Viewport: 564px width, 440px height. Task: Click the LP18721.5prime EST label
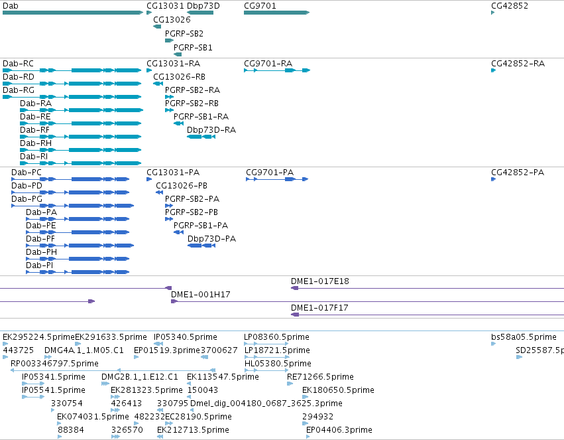click(x=277, y=350)
